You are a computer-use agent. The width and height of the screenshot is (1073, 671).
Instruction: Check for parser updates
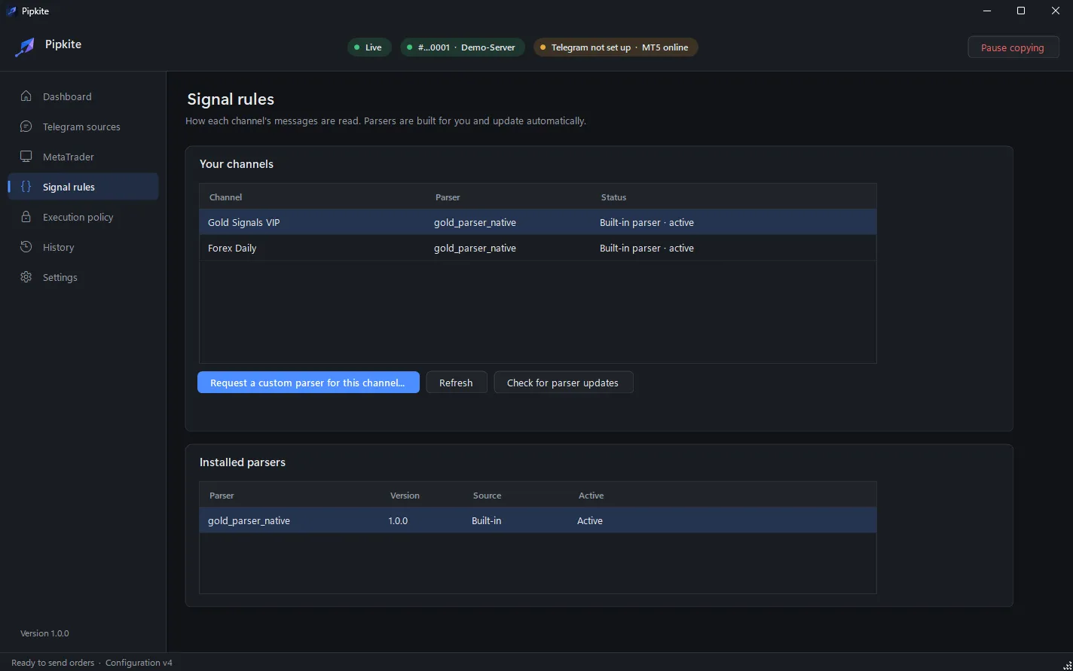(x=564, y=383)
